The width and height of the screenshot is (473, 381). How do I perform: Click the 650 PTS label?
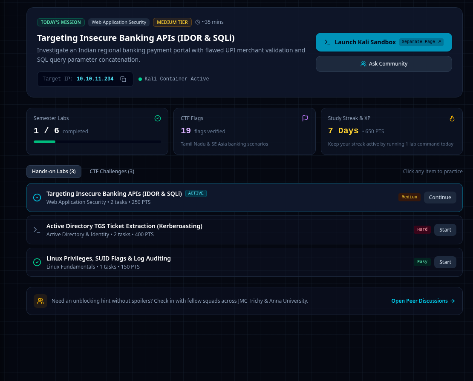point(375,132)
